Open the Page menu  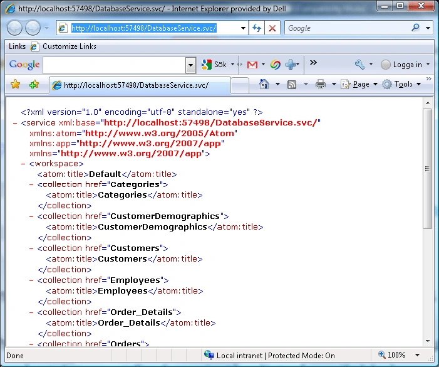(359, 84)
